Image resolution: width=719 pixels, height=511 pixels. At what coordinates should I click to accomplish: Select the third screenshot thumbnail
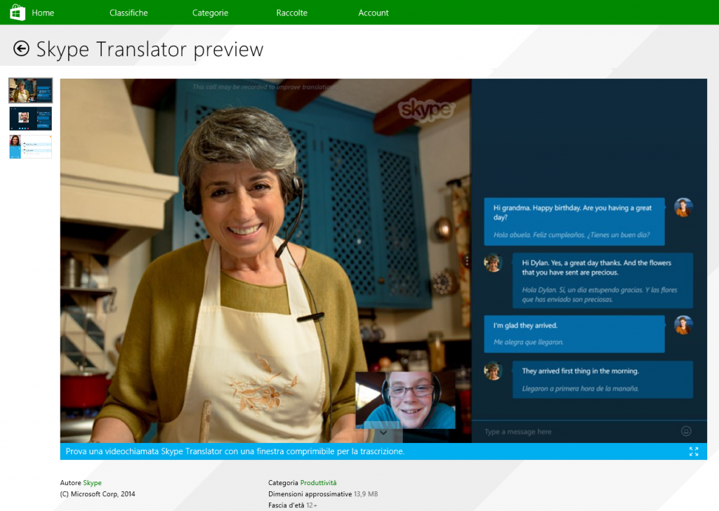30,146
